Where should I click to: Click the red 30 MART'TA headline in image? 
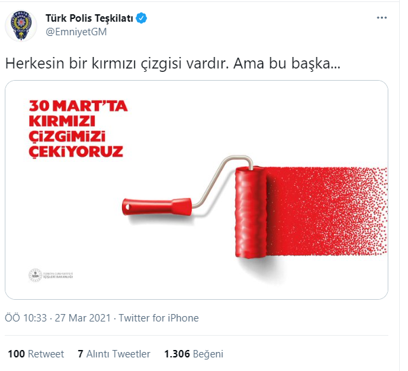[78, 106]
